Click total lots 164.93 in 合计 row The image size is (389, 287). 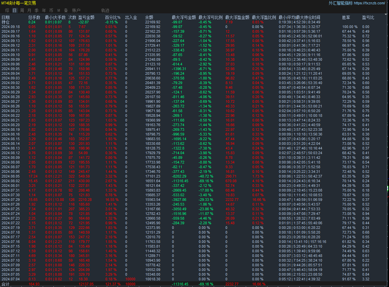pyautogui.click(x=34, y=284)
